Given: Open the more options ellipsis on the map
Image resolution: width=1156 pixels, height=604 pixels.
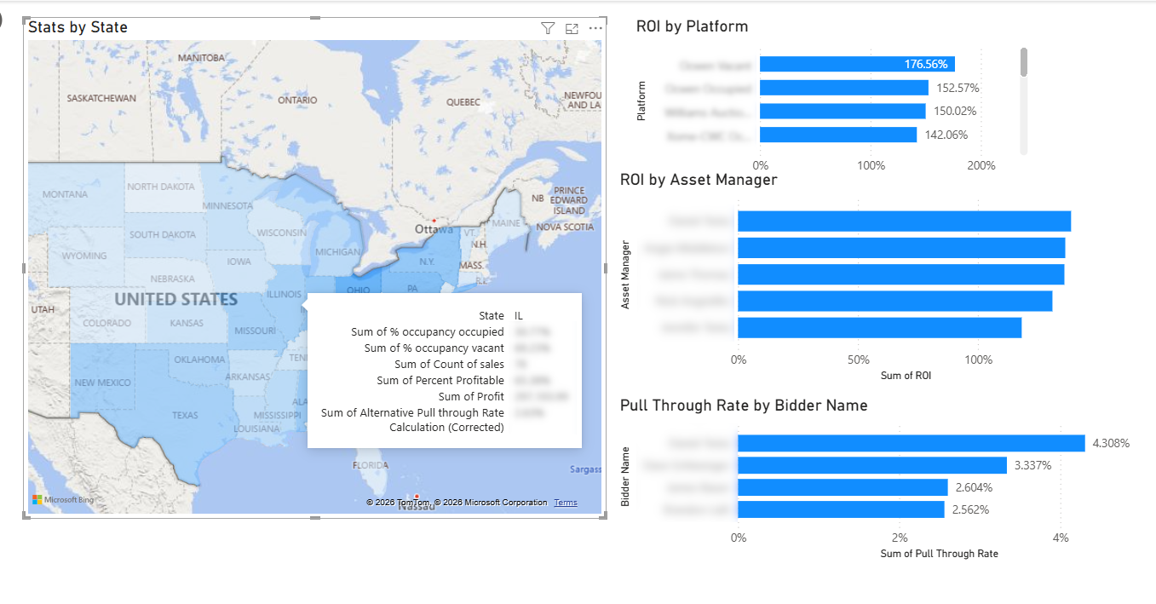Looking at the screenshot, I should point(595,28).
